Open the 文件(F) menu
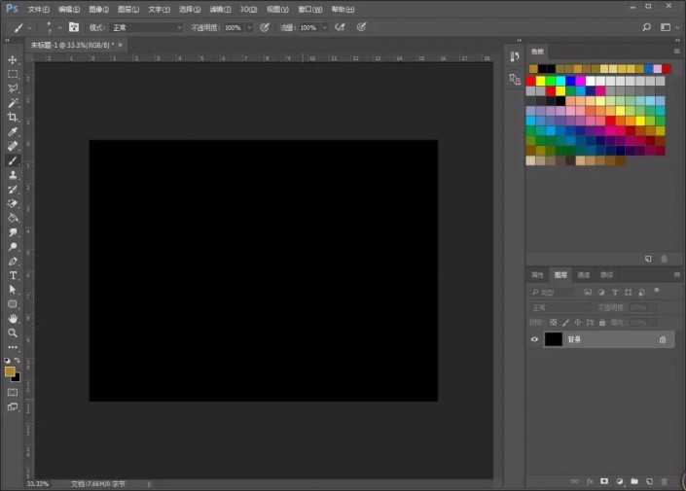 (x=39, y=9)
